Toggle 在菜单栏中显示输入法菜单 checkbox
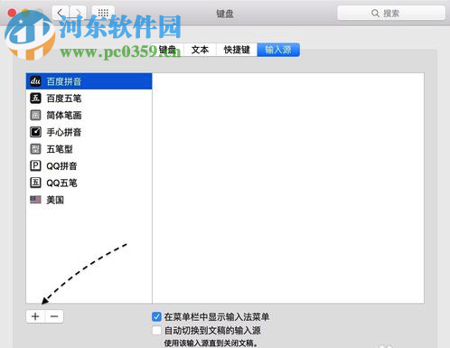 (156, 316)
